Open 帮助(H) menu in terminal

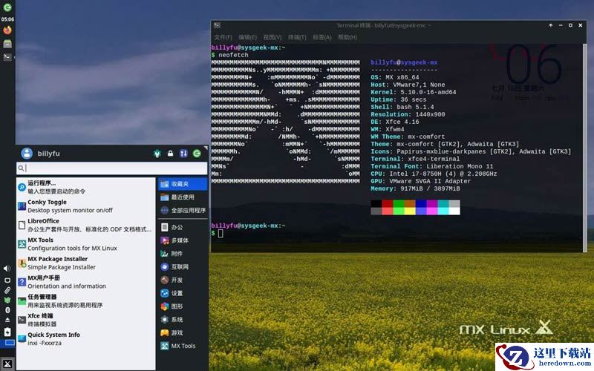pyautogui.click(x=347, y=37)
